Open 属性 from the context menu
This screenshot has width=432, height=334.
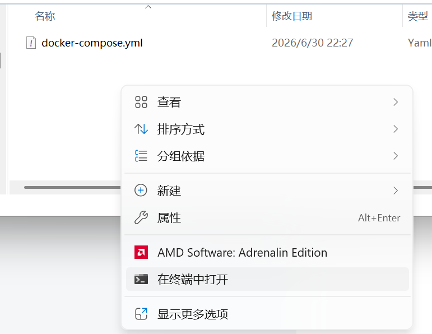coord(267,217)
